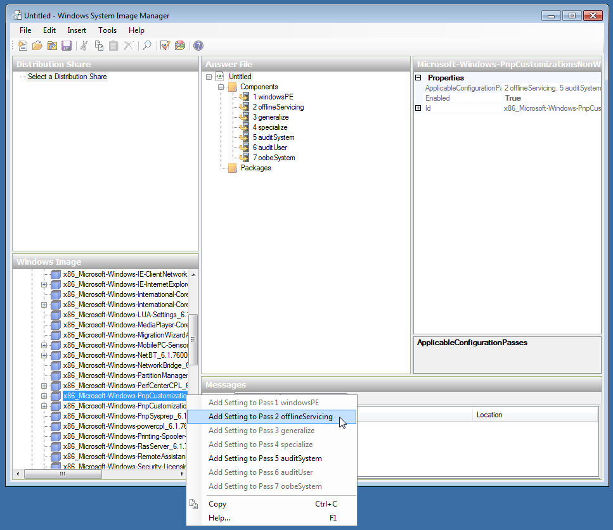Click the Copy icon in the context menu
Screen dimensions: 613x530
[193, 504]
